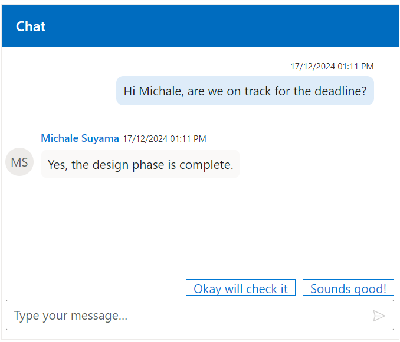Choose the 'Okay will check it' suggestion

pos(241,288)
